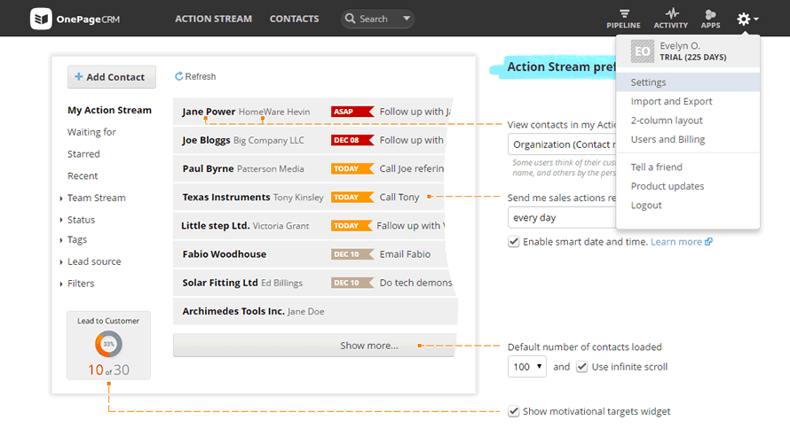790x436 pixels.
Task: Click the Lead to Customer progress donut
Action: 108,344
